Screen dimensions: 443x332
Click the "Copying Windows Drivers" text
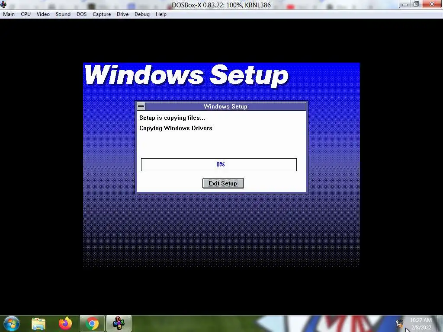[176, 128]
